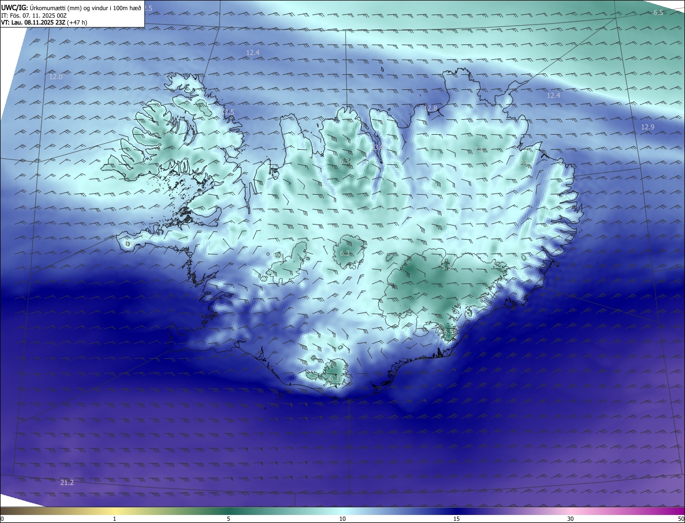Click the 12.8 value label on the map

[x=430, y=109]
